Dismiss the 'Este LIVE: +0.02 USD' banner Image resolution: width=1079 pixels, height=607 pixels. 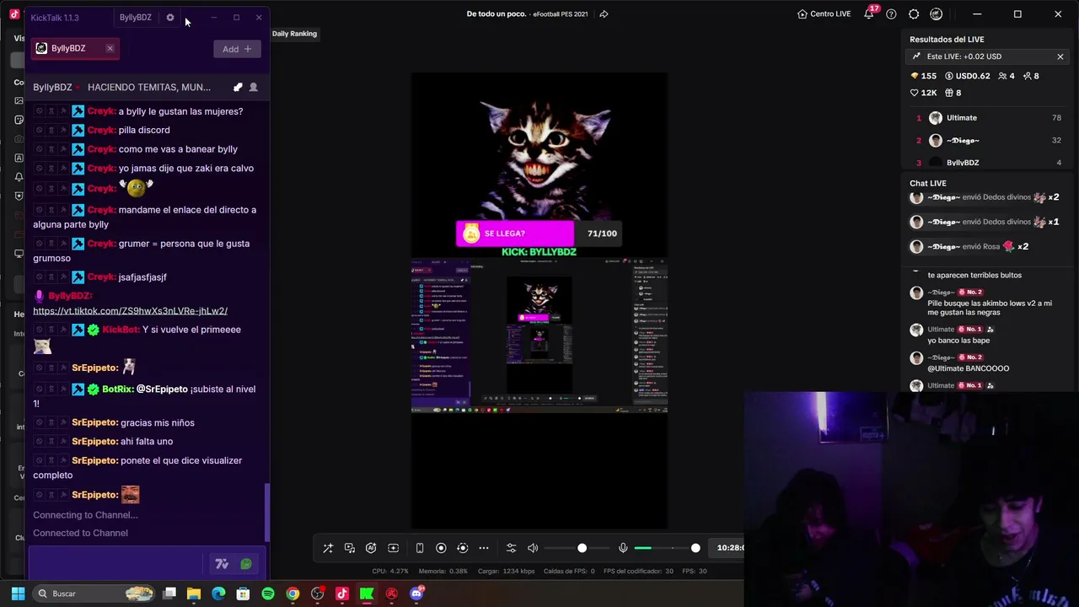tap(1060, 56)
